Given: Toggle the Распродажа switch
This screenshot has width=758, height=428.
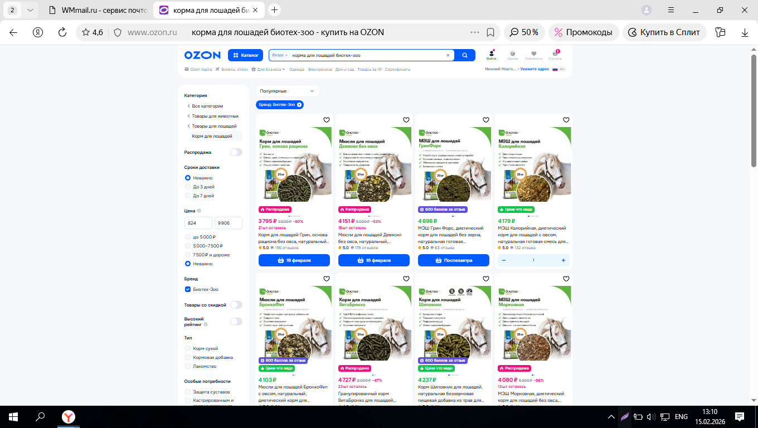Looking at the screenshot, I should [236, 152].
